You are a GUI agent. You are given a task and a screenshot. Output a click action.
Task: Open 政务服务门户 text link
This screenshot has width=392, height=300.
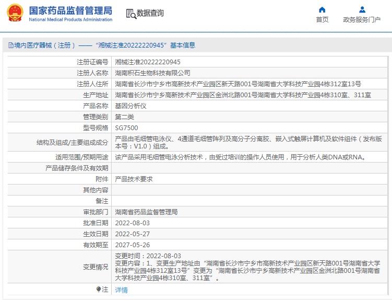click(362, 20)
